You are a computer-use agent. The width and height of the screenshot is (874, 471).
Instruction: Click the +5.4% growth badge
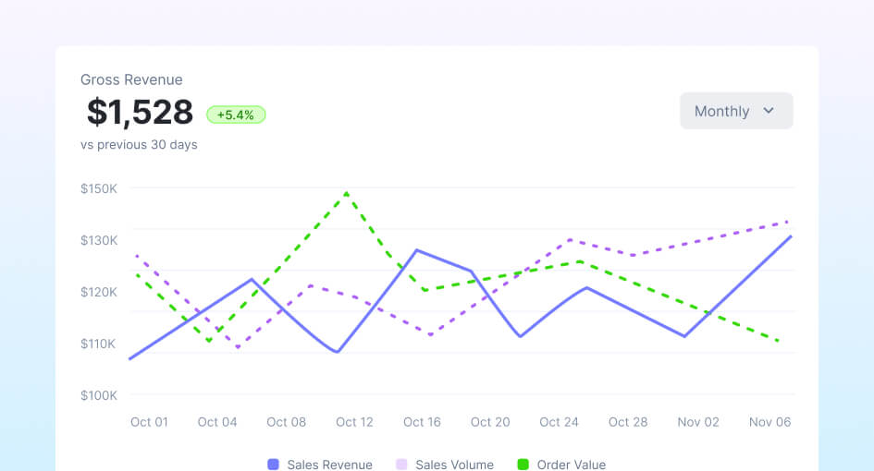(x=236, y=115)
